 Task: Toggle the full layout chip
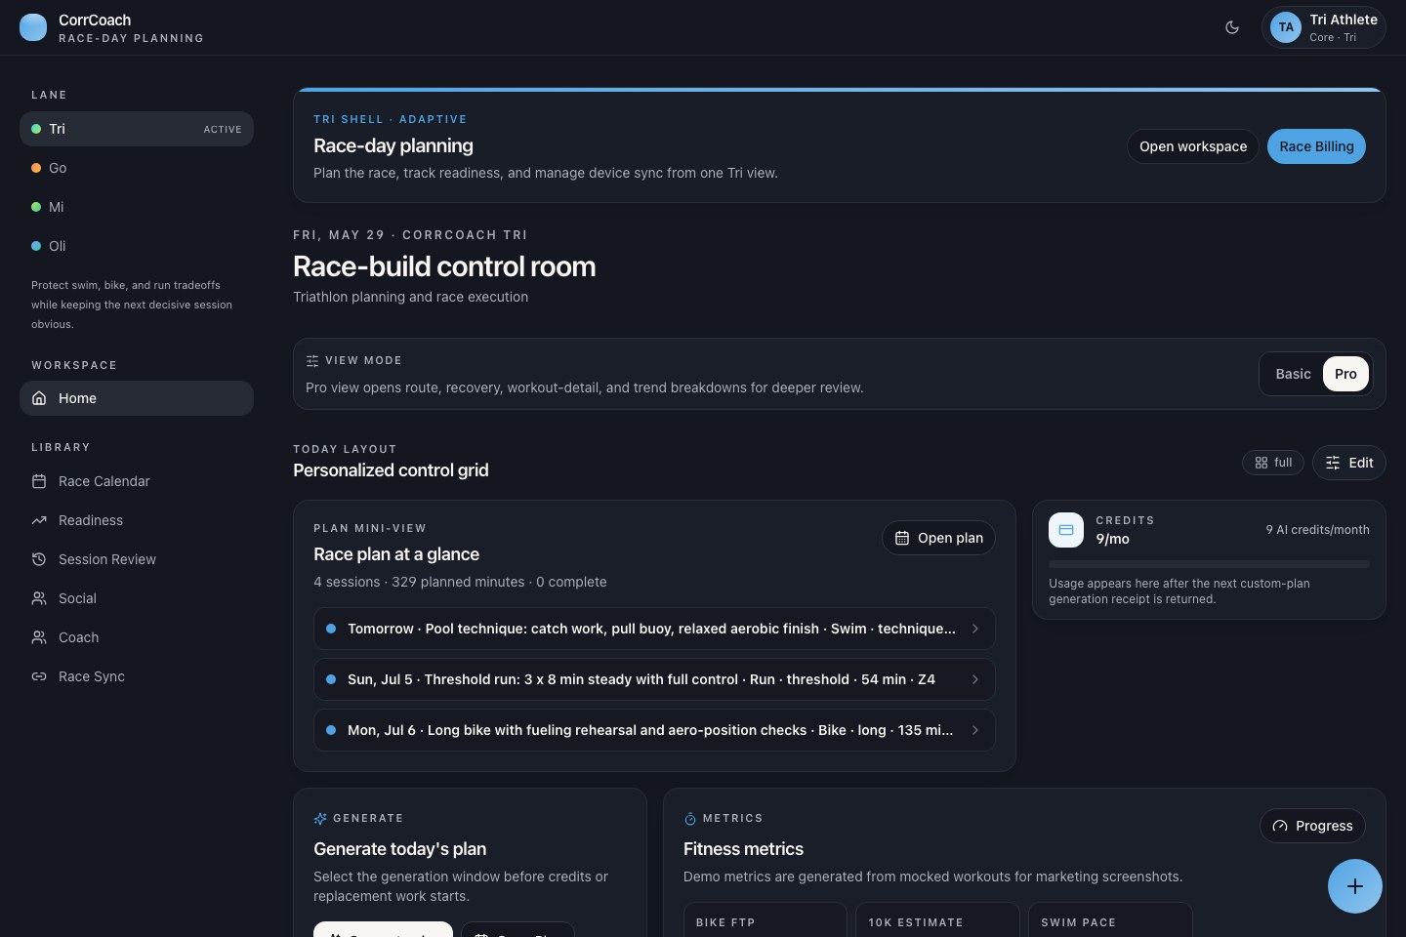1273,463
